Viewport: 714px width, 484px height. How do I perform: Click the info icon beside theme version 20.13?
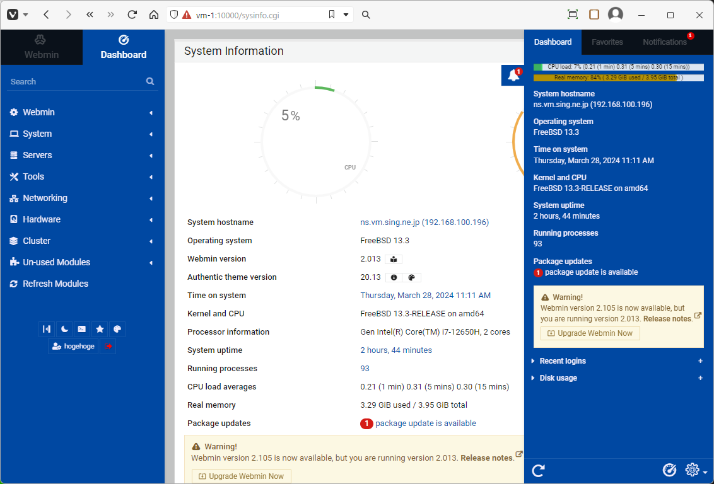(394, 277)
